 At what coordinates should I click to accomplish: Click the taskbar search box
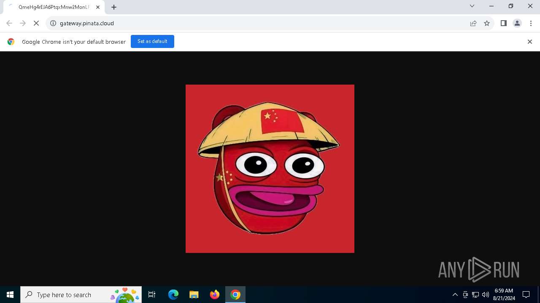[81, 295]
